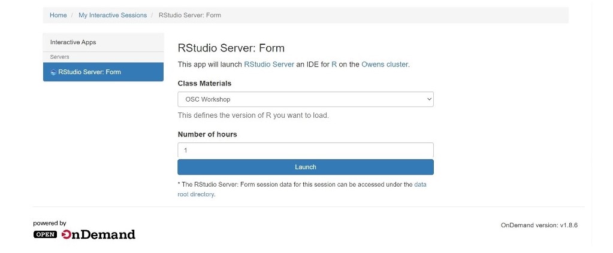Click RStudio Server: Form breadcrumb text

pyautogui.click(x=189, y=15)
